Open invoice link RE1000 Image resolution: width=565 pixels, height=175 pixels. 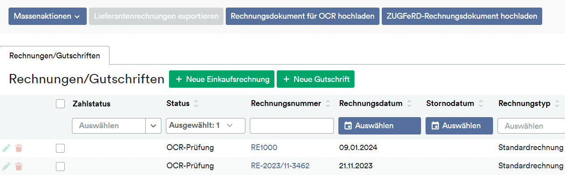point(264,148)
